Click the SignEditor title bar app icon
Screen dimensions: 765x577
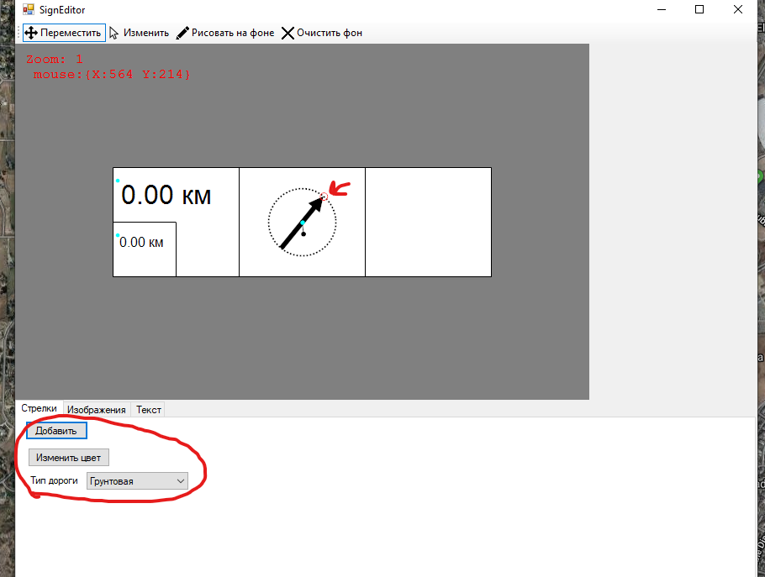tap(28, 10)
